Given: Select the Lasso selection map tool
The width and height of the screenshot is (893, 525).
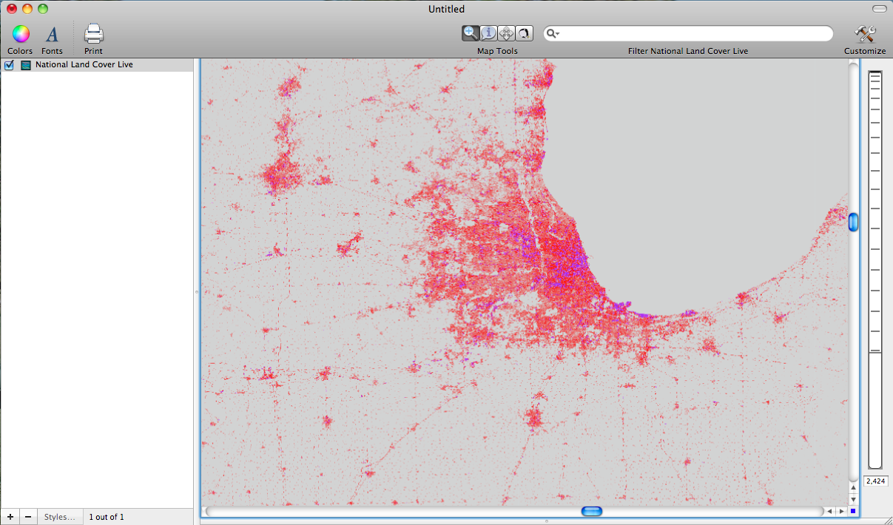Looking at the screenshot, I should (x=524, y=33).
